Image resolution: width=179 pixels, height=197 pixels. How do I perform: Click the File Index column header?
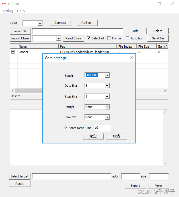point(127,46)
